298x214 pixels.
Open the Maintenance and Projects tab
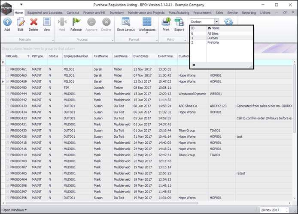(x=146, y=13)
